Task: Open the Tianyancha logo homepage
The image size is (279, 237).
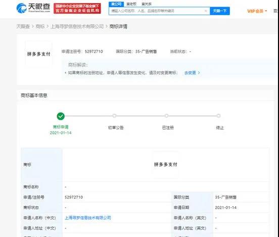Action: tap(33, 8)
